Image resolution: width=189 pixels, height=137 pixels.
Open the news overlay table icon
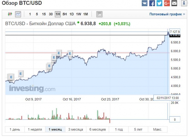coord(99,14)
